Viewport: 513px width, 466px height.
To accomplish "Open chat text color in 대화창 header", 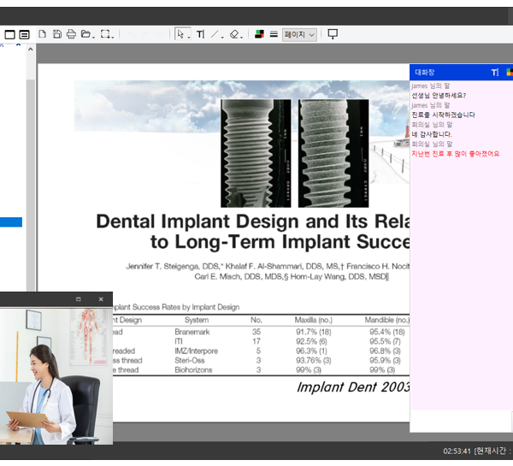I will [510, 73].
